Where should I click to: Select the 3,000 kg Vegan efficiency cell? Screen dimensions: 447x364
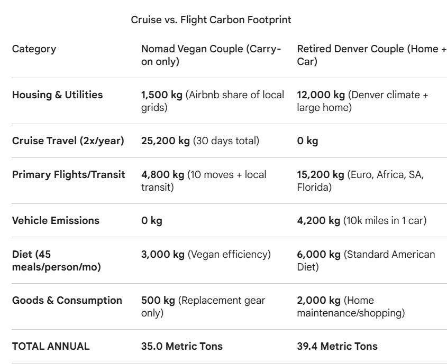click(206, 255)
